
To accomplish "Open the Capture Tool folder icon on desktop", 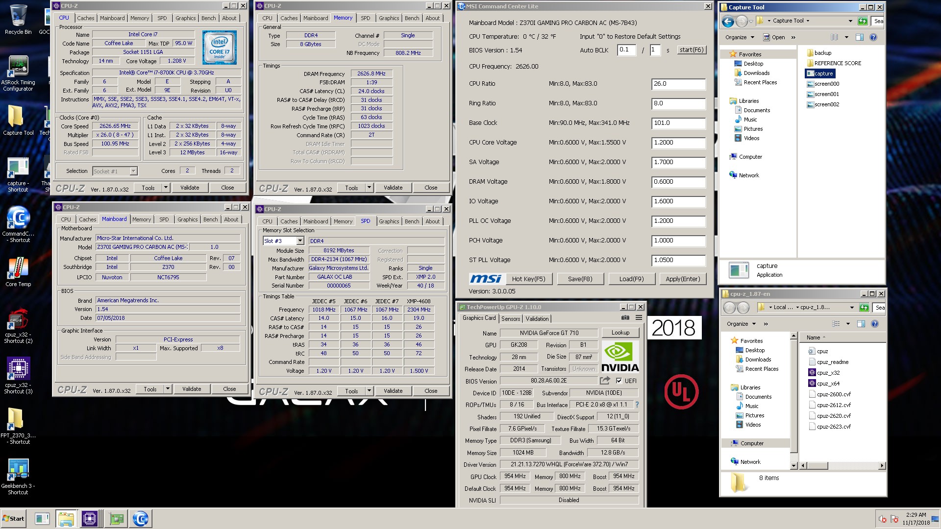I will point(18,120).
